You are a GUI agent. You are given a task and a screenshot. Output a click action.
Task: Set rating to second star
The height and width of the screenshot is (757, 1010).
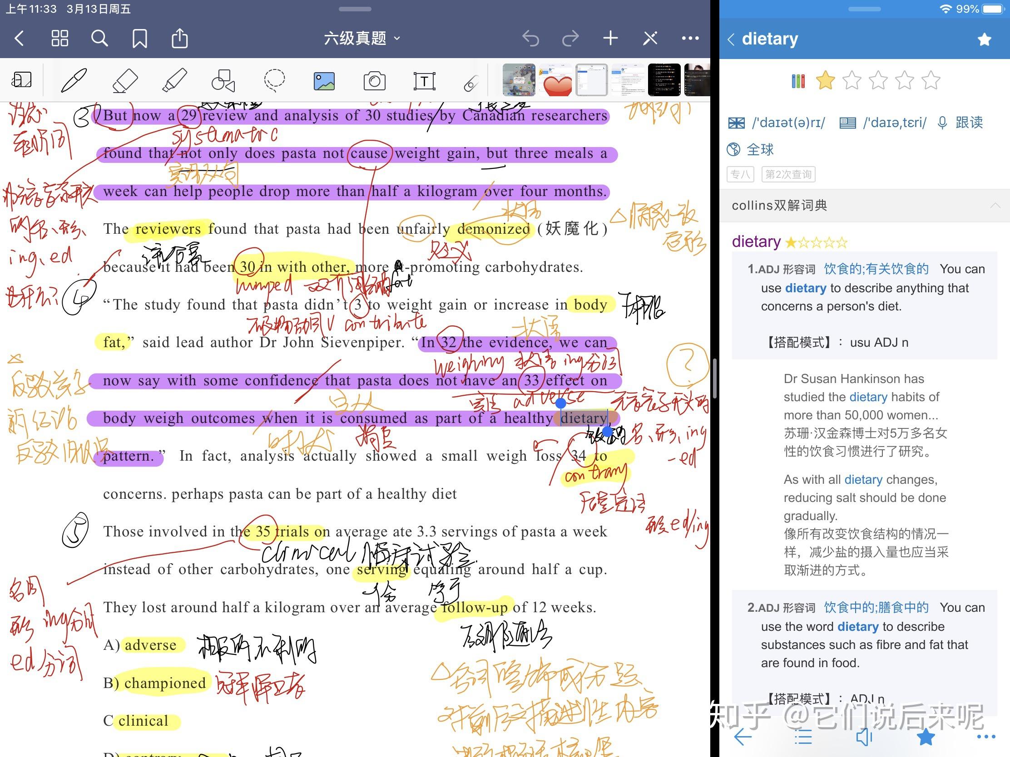852,81
